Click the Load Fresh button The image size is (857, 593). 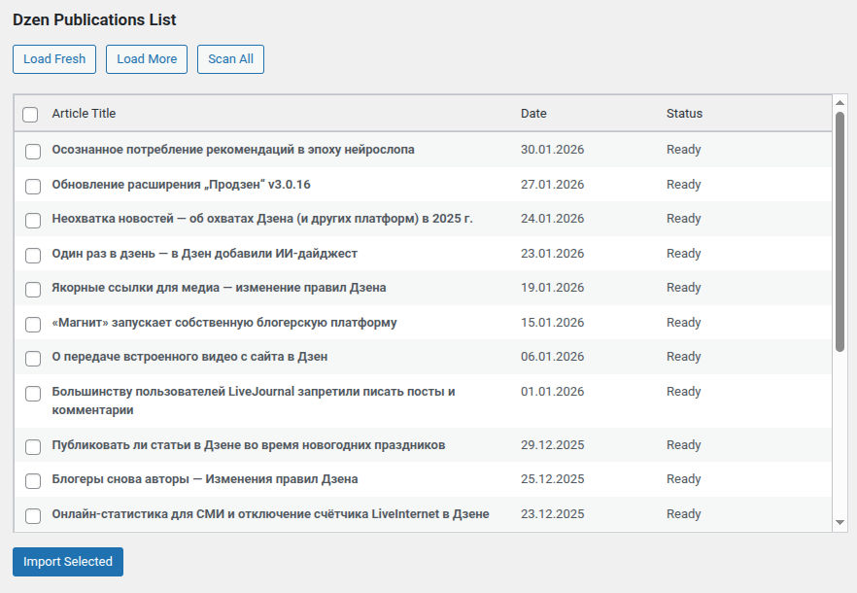54,59
